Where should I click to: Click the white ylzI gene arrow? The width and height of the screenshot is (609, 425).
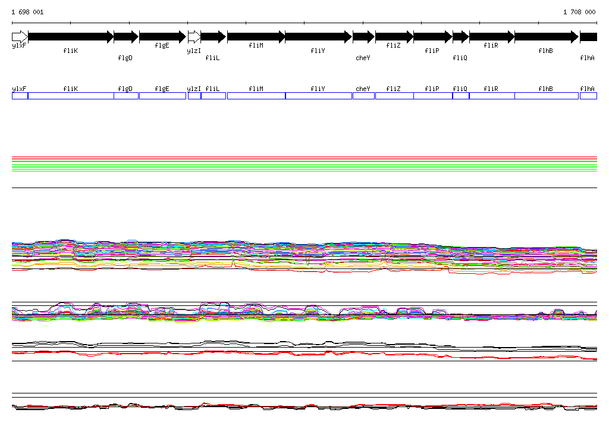pyautogui.click(x=194, y=37)
